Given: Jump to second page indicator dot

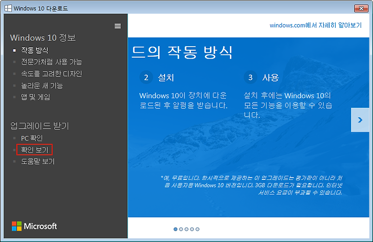Looking at the screenshot, I should pyautogui.click(x=181, y=229).
